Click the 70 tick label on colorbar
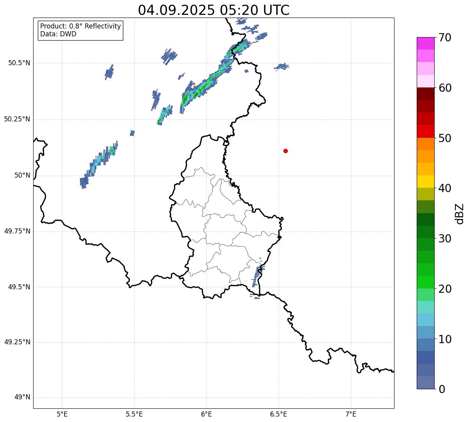Viewport: 469px width, 422px height. coord(445,38)
